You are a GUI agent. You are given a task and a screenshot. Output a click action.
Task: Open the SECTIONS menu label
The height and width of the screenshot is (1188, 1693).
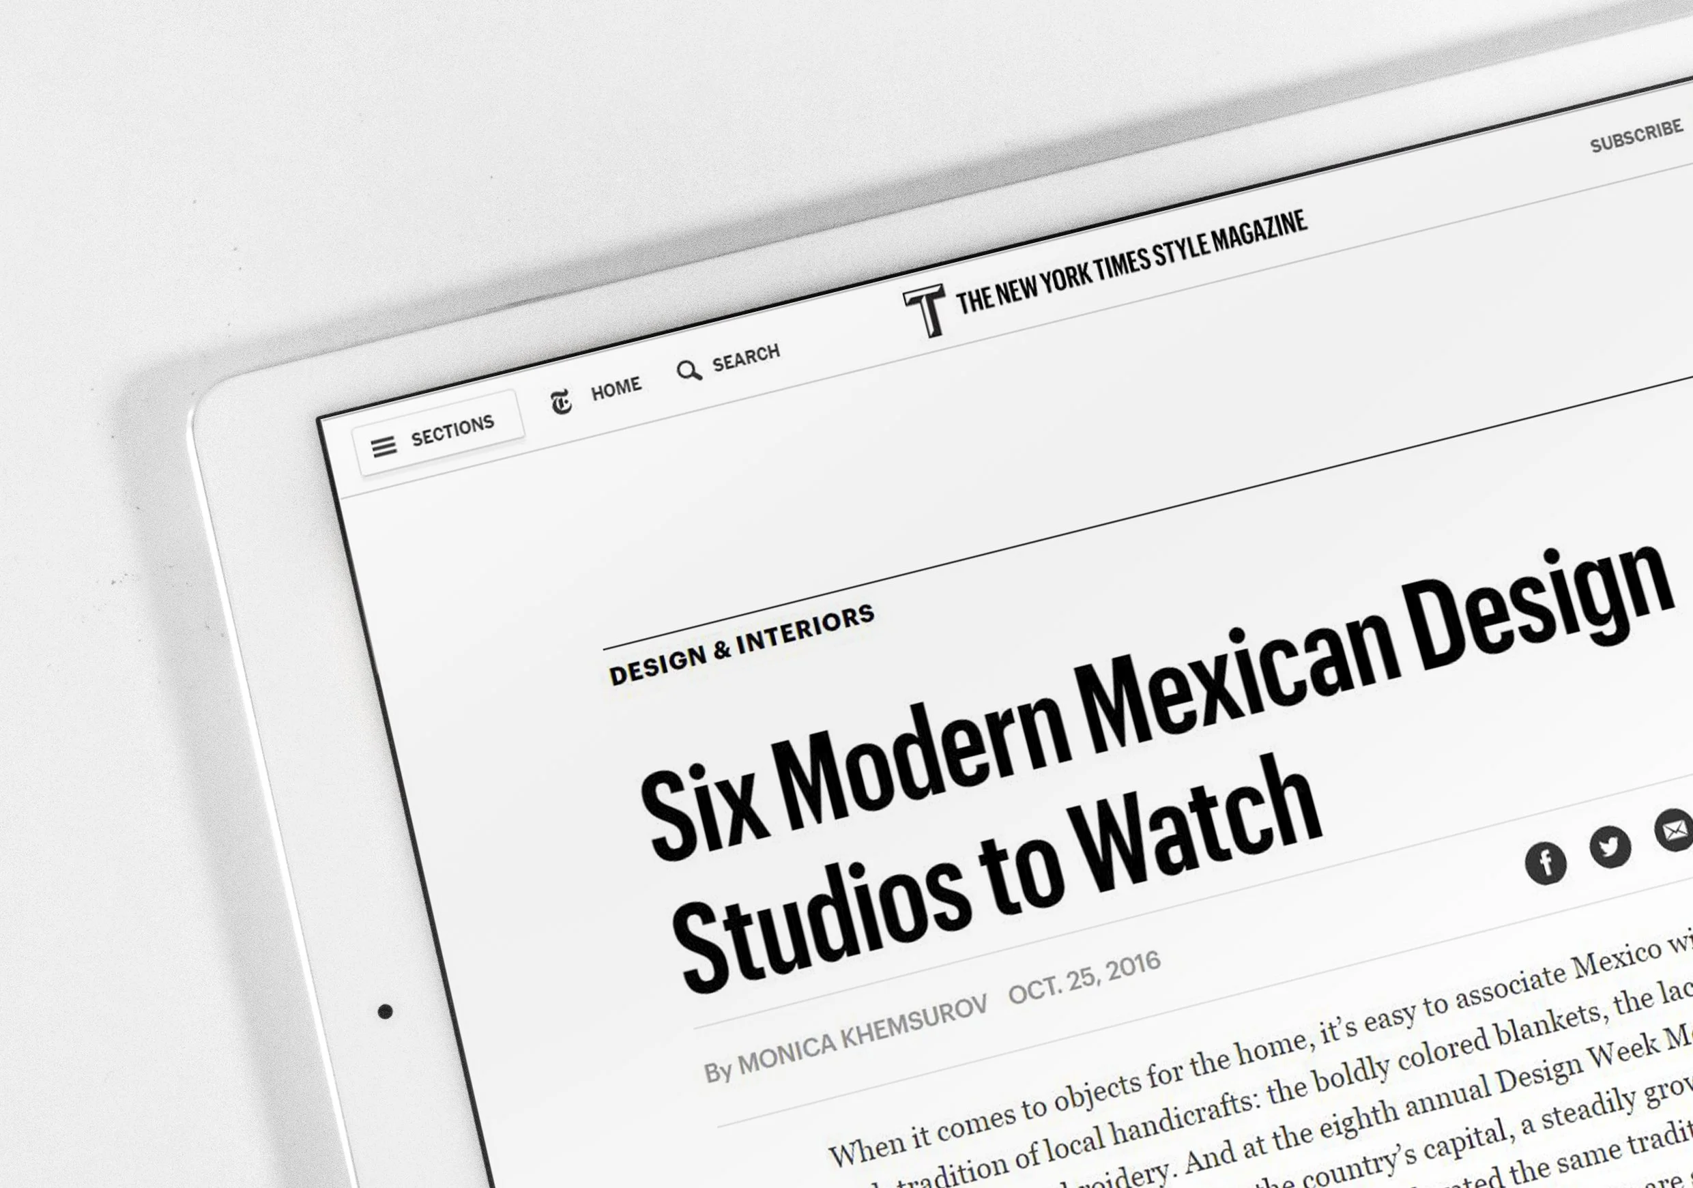[452, 429]
